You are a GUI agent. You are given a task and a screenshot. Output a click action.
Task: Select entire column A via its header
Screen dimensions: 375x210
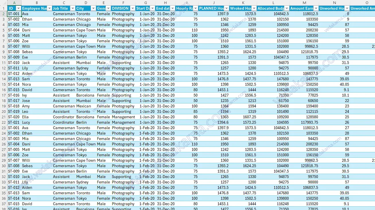[14, 3]
